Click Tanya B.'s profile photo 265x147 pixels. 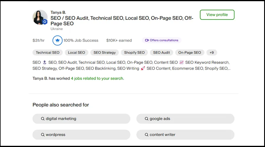click(x=40, y=17)
